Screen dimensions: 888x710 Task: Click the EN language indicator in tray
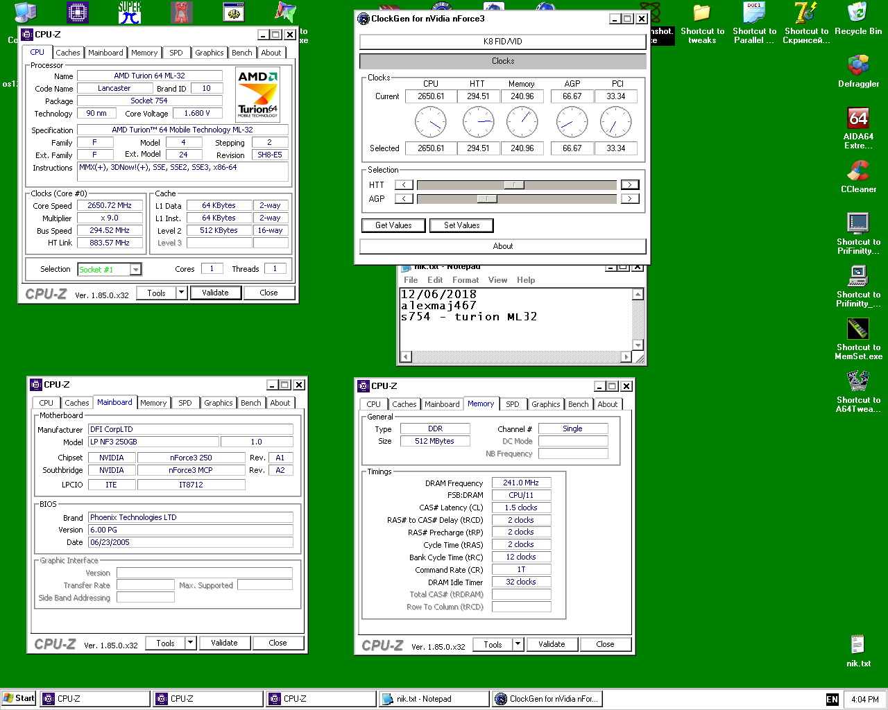(832, 699)
